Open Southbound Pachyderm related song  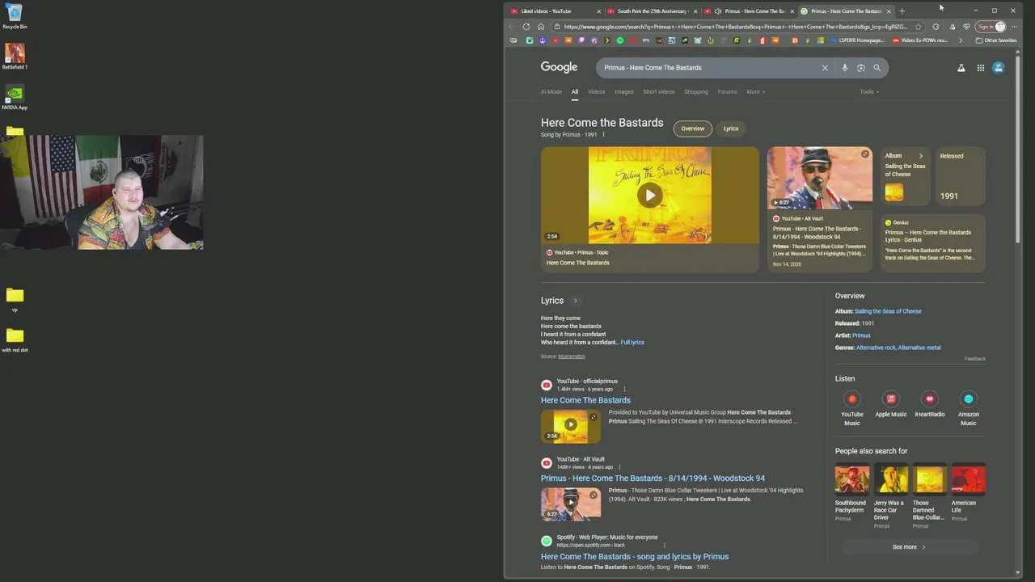[852, 492]
